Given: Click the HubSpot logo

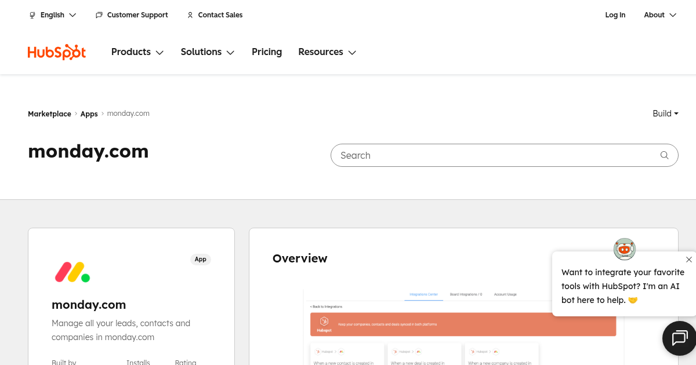Looking at the screenshot, I should 57,52.
